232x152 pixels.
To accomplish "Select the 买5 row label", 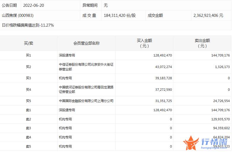I will tap(28, 101).
